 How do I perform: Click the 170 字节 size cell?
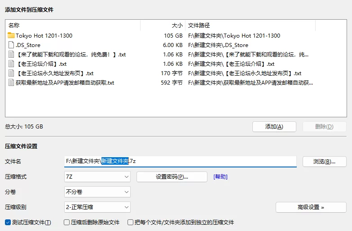click(x=172, y=73)
